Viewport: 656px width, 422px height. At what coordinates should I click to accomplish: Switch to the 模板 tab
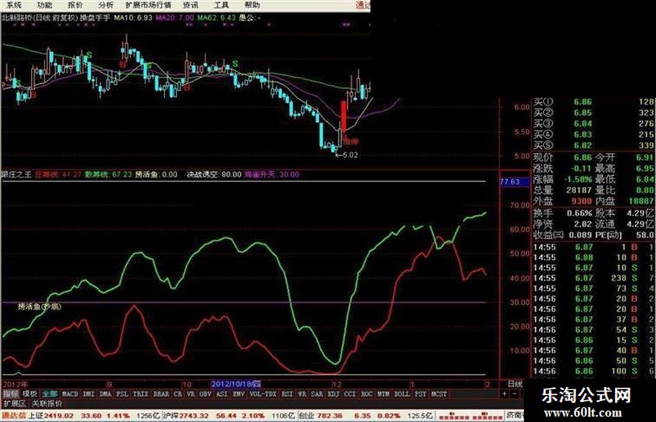(x=30, y=394)
